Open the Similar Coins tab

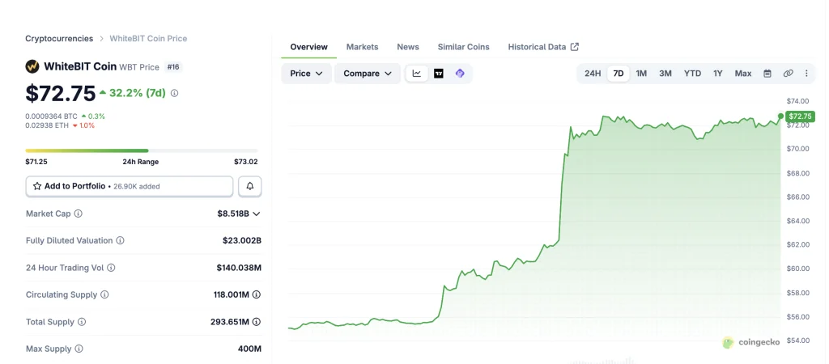463,47
